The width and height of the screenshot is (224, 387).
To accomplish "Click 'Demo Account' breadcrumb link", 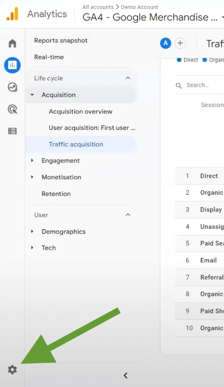I will (x=139, y=7).
